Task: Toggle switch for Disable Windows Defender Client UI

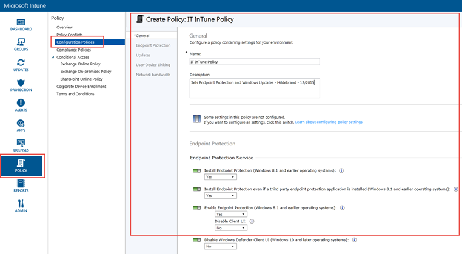Action: click(x=196, y=240)
